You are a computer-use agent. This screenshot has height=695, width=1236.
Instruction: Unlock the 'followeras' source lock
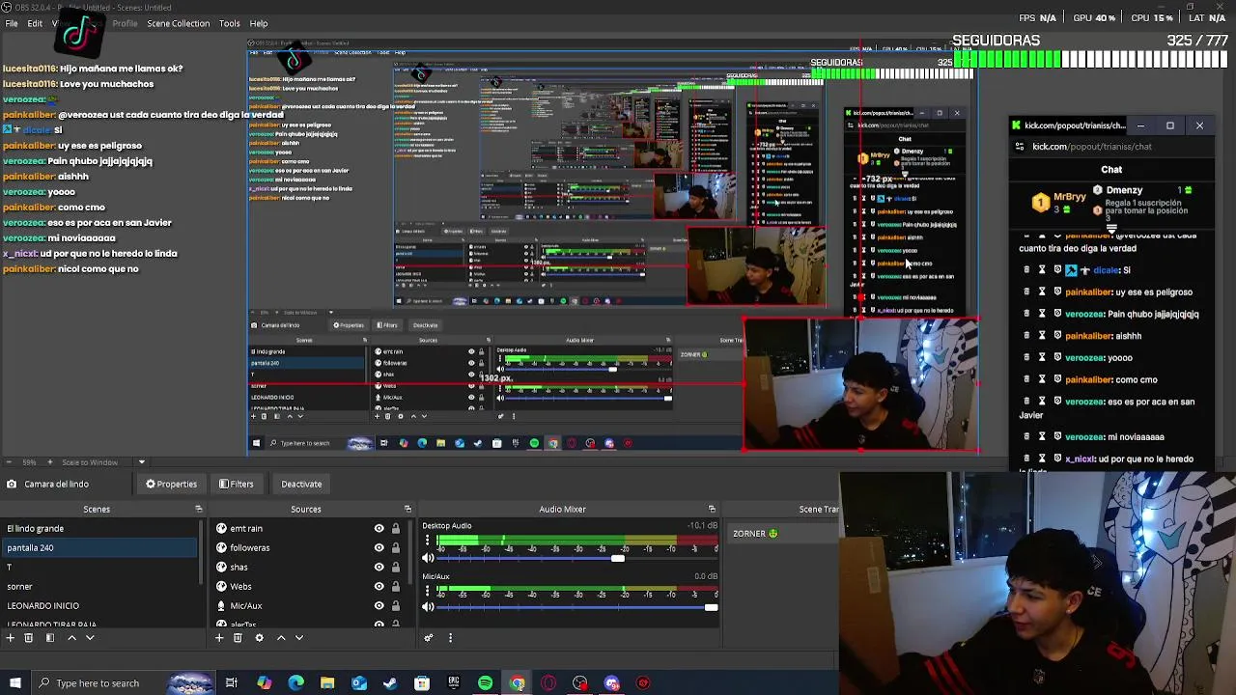click(395, 548)
